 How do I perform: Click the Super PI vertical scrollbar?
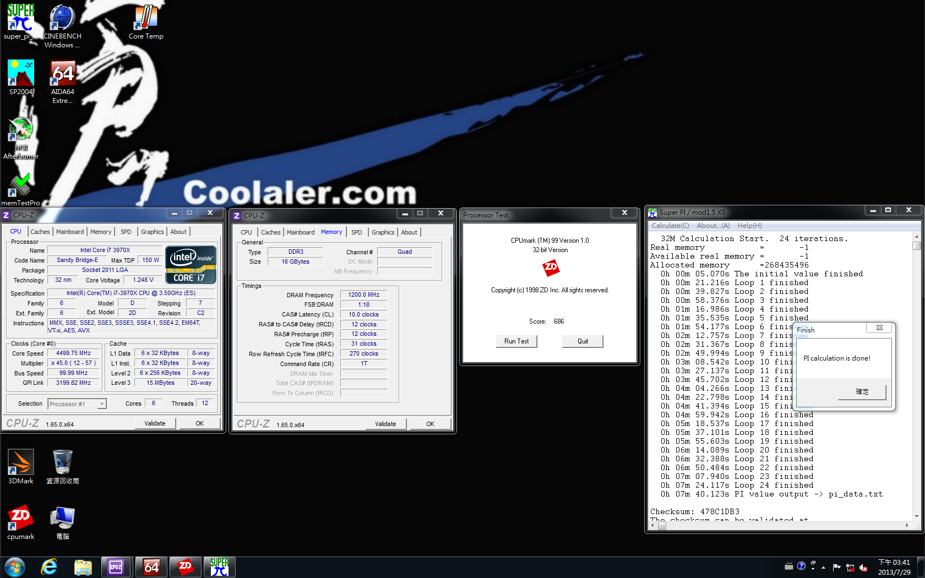916,377
